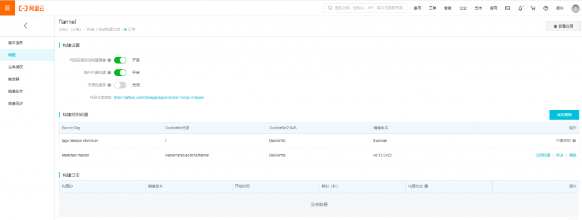
Task: Open the notifications bell
Action: pos(520,8)
